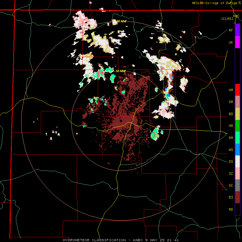The height and width of the screenshot is (242, 242).
Task: Click the 100 NMI range ring label
Action: coord(121,21)
